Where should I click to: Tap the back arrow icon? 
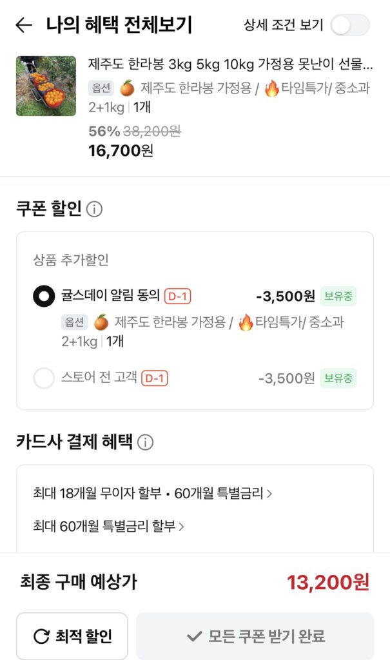24,25
